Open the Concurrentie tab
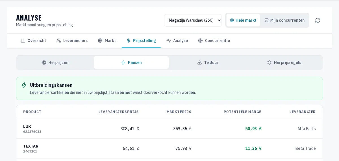Viewport: 339px width, 161px height. pos(214,41)
